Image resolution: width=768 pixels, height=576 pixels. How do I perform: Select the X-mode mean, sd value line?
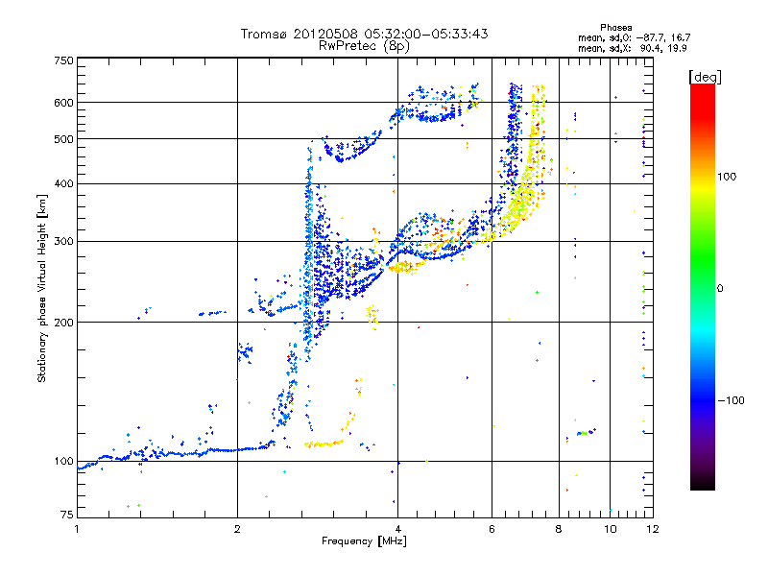(634, 46)
